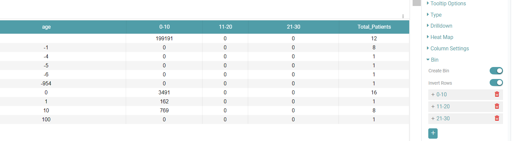512x141 pixels.
Task: Delete the 11-20 bin
Action: pyautogui.click(x=497, y=106)
